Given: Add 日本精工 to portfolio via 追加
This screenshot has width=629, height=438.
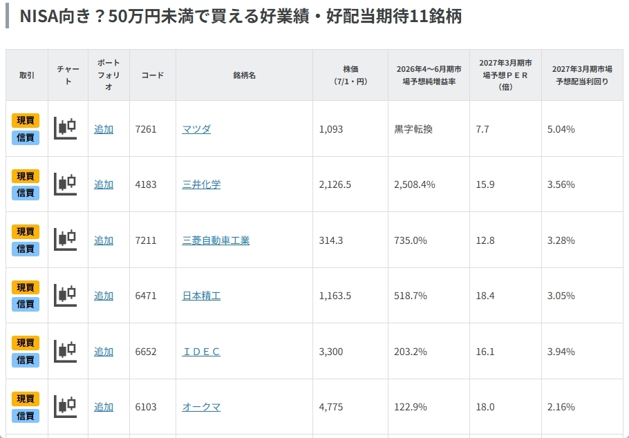Looking at the screenshot, I should [x=104, y=296].
